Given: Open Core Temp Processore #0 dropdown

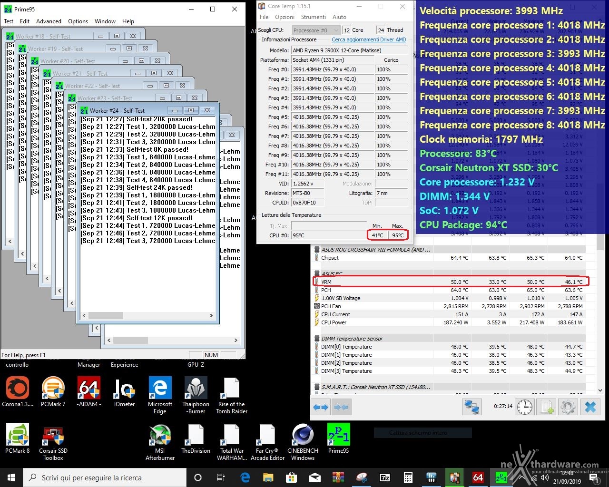Looking at the screenshot, I should tap(316, 30).
